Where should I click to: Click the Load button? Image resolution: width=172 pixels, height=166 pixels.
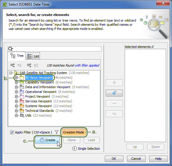pyautogui.click(x=91, y=140)
